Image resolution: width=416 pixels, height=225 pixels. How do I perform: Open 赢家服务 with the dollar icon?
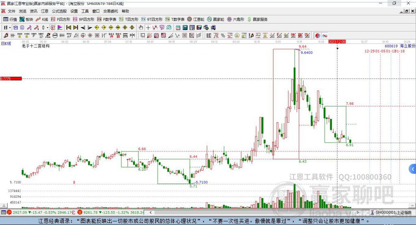[257, 19]
